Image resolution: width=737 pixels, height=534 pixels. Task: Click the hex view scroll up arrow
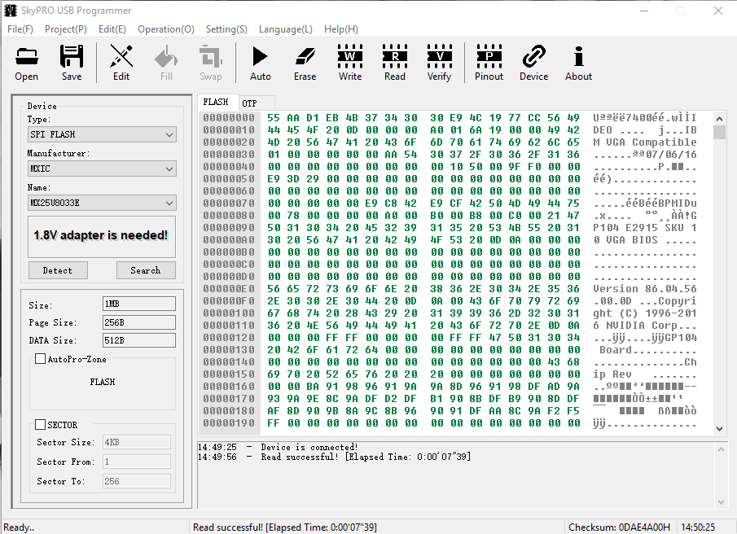(719, 118)
